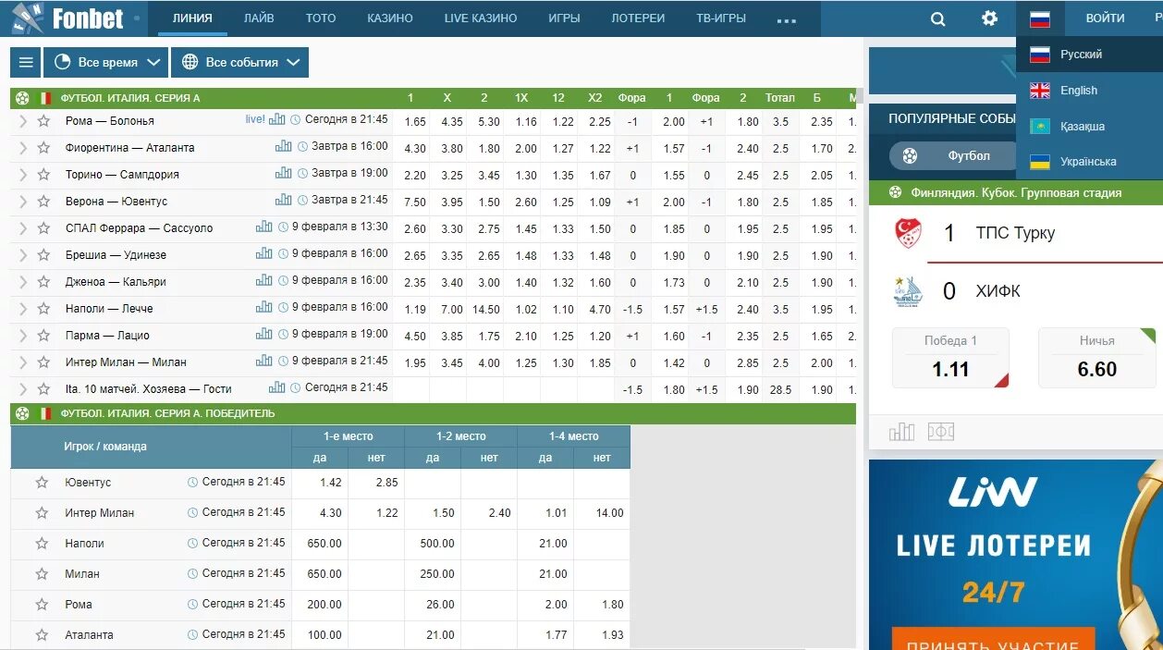Screen dimensions: 1163x650
Task: Open the LIVE КАЗИНО tab
Action: click(481, 18)
